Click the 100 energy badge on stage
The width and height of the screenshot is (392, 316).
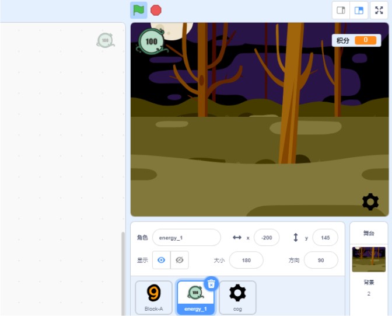[x=152, y=41]
